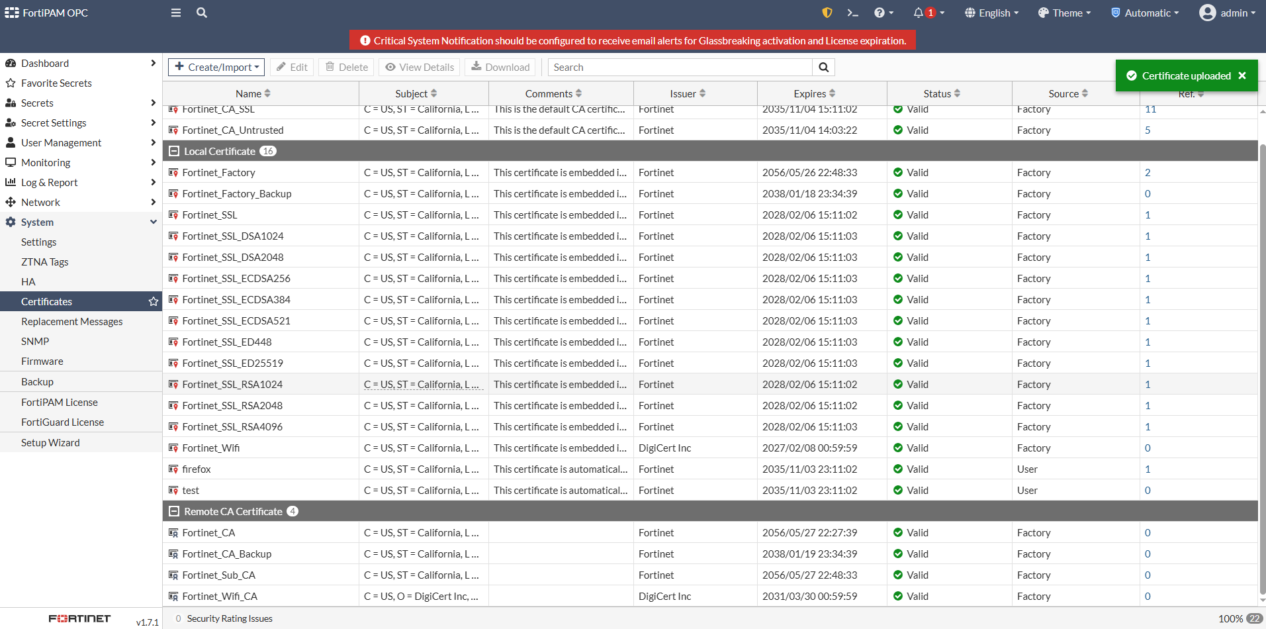The height and width of the screenshot is (629, 1266).
Task: Sort table by Source column arrows
Action: tap(1085, 93)
